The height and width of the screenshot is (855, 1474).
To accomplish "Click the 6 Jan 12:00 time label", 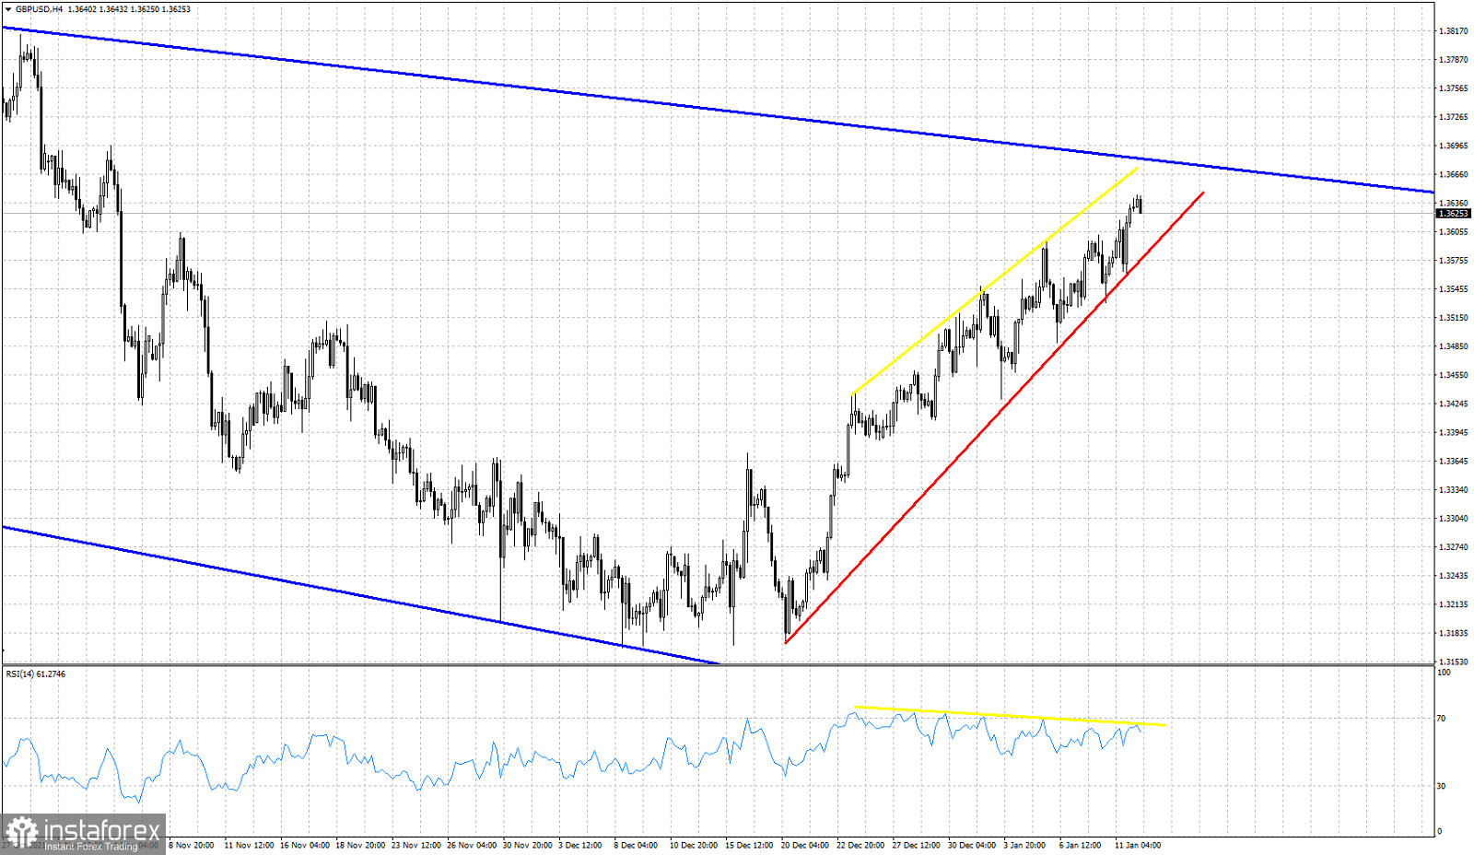I will tap(1080, 845).
